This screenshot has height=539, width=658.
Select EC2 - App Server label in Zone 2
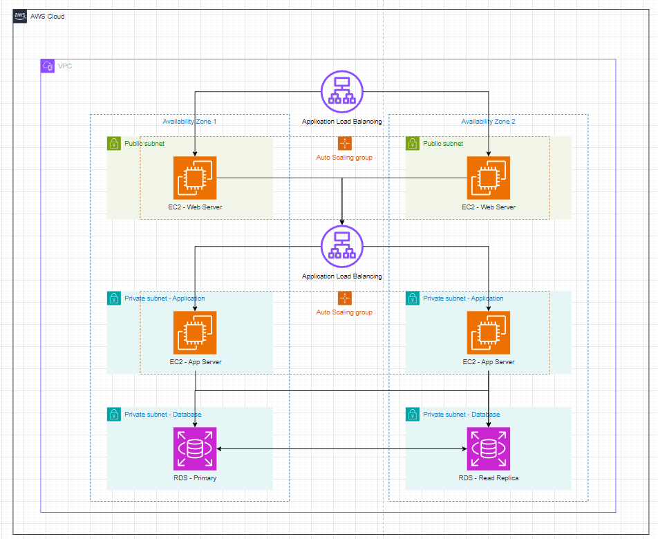(489, 362)
